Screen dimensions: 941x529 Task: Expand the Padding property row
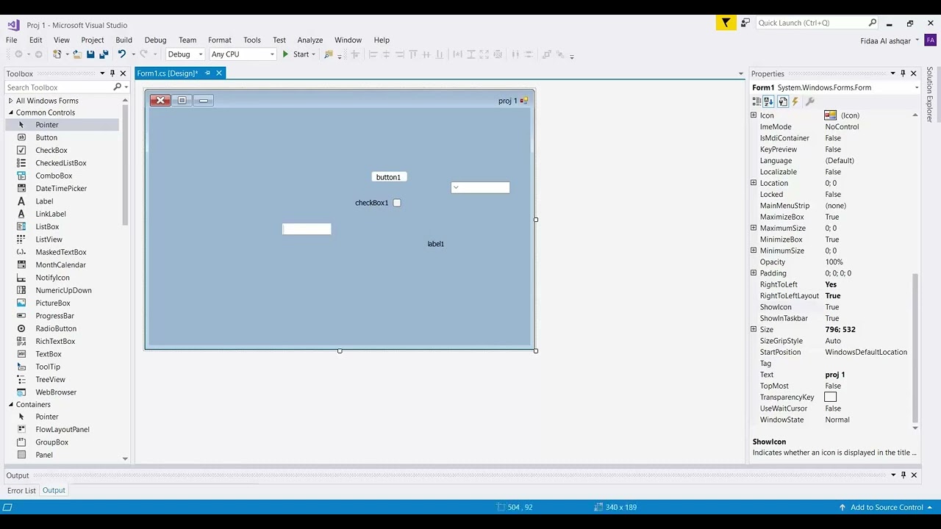pos(754,273)
